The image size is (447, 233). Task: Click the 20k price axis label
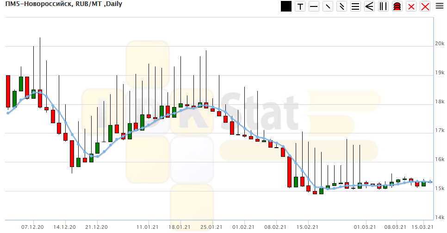(439, 44)
